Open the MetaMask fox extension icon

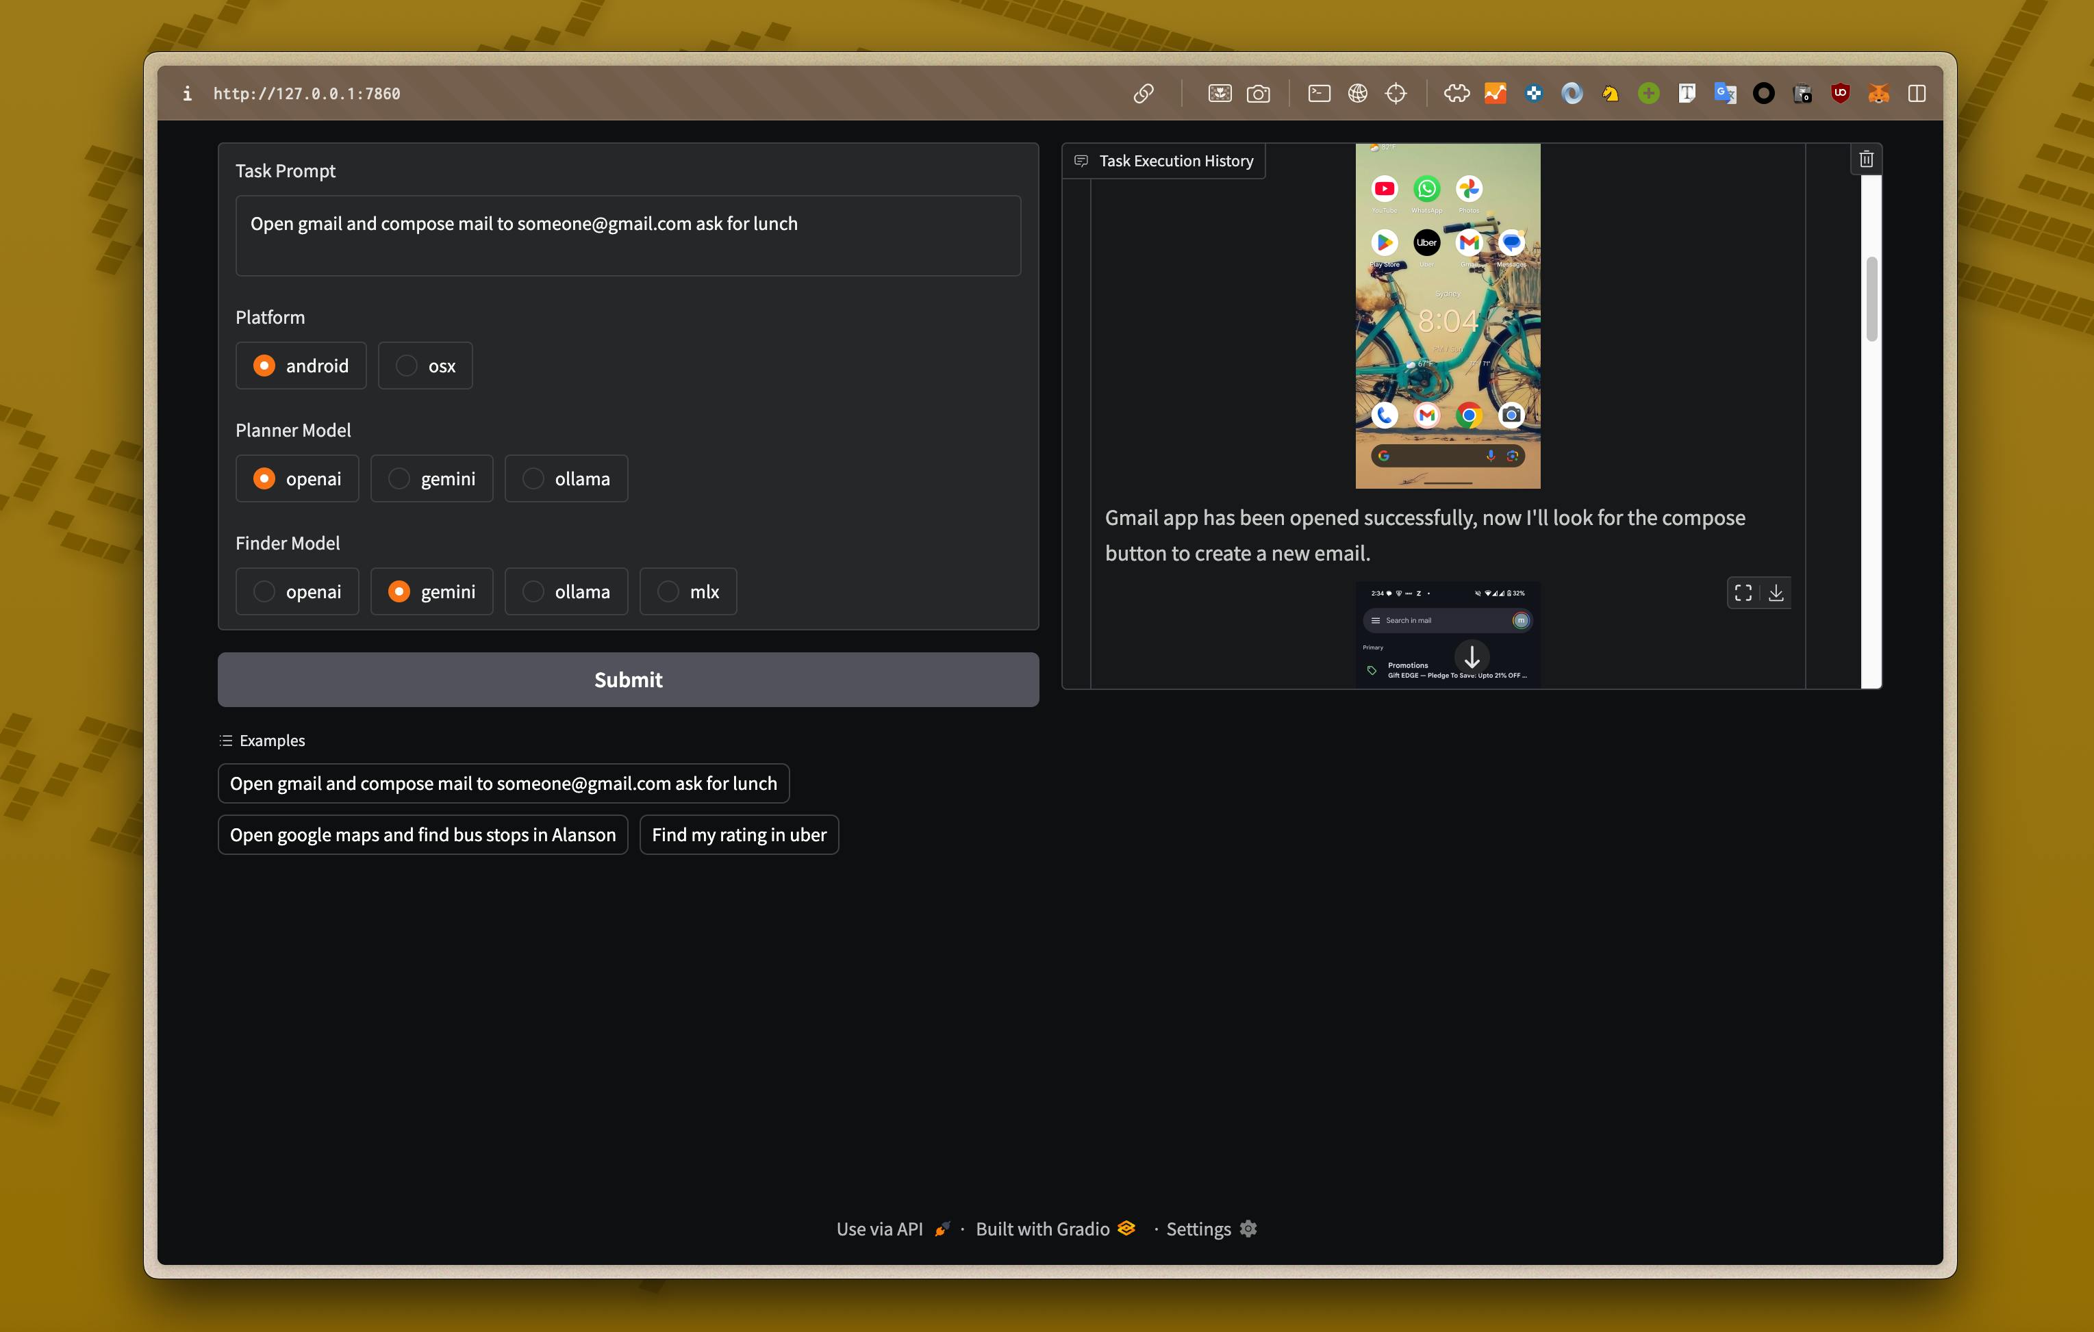coord(1878,93)
